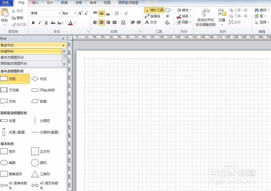271x191 pixels.
Task: Open the font color dropdown arrow
Action: [x=75, y=23]
